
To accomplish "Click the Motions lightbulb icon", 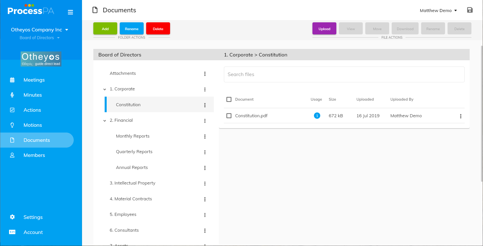I will click(x=12, y=125).
